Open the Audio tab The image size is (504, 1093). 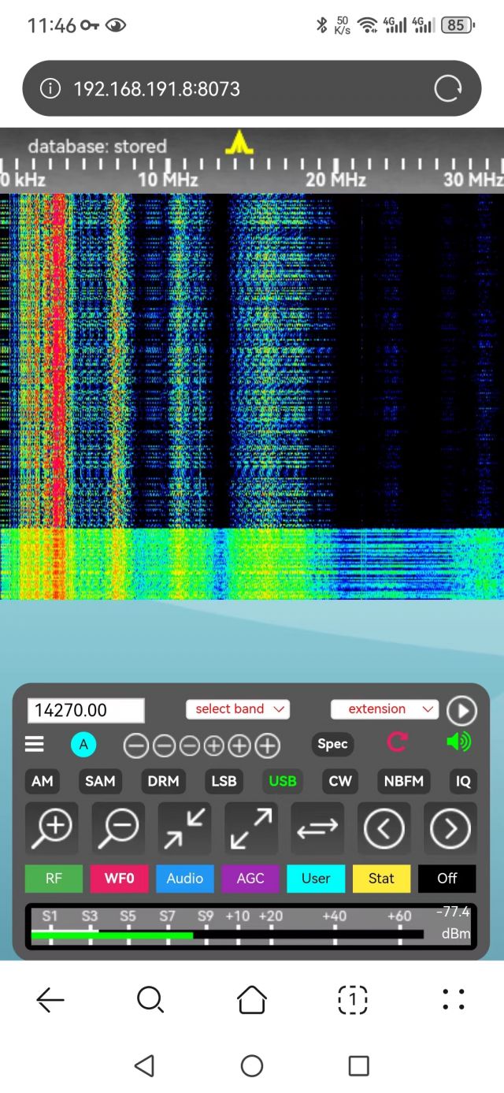[x=184, y=879]
